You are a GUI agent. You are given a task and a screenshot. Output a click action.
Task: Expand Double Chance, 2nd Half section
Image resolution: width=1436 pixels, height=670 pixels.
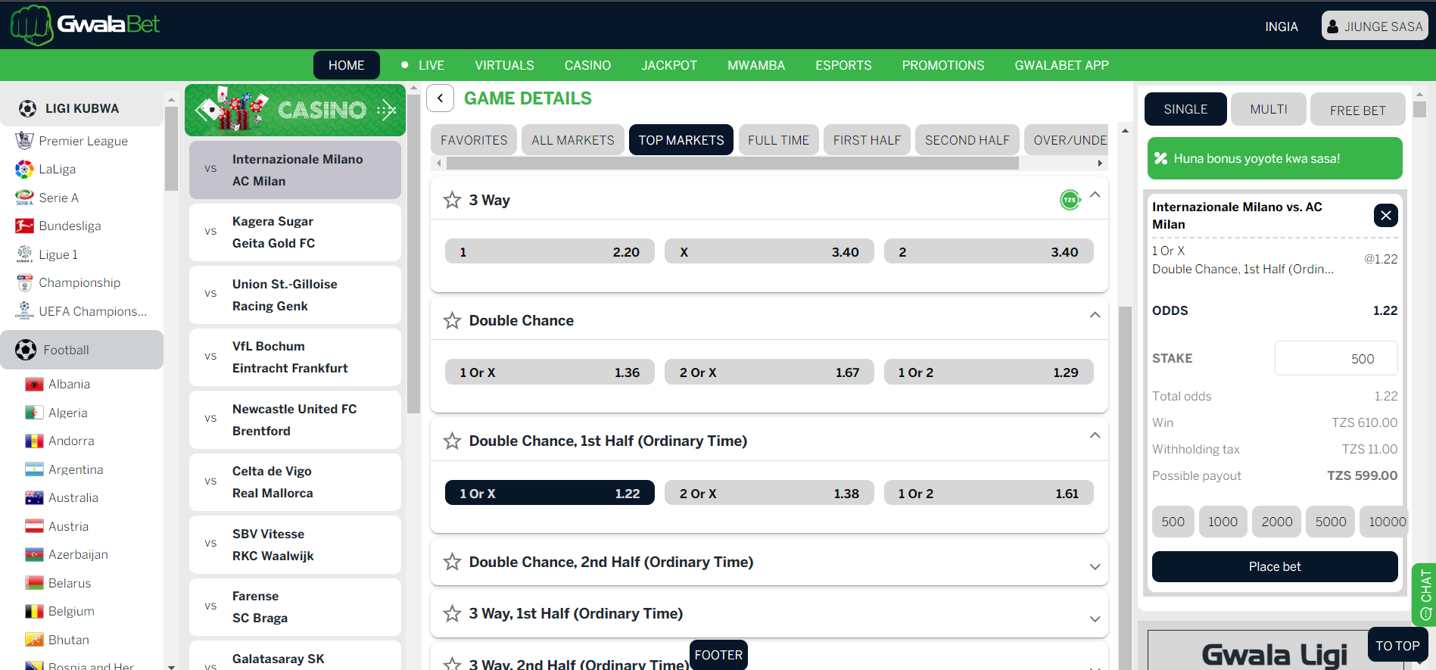[x=1095, y=567]
